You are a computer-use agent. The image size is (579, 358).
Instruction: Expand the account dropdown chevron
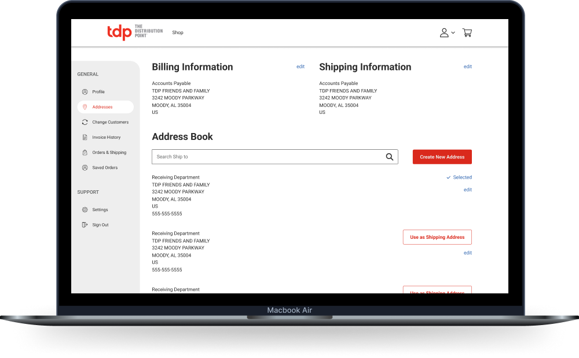[453, 33]
